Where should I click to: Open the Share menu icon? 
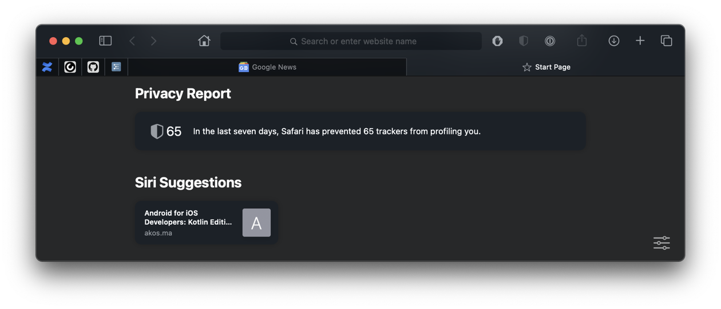point(581,40)
